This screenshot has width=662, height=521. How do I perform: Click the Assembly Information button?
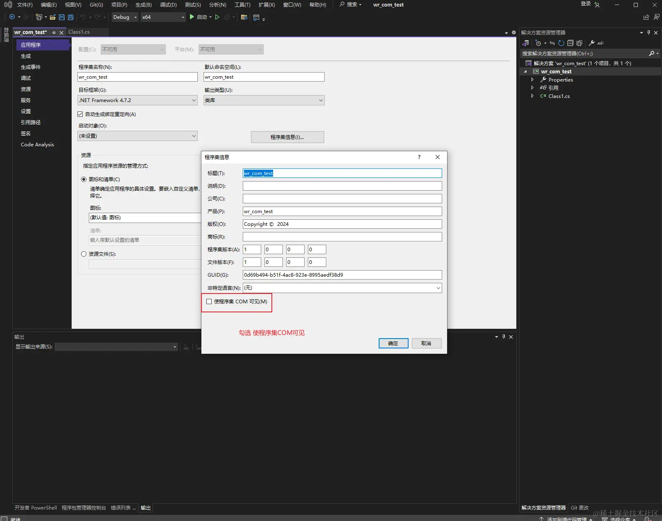click(x=287, y=137)
